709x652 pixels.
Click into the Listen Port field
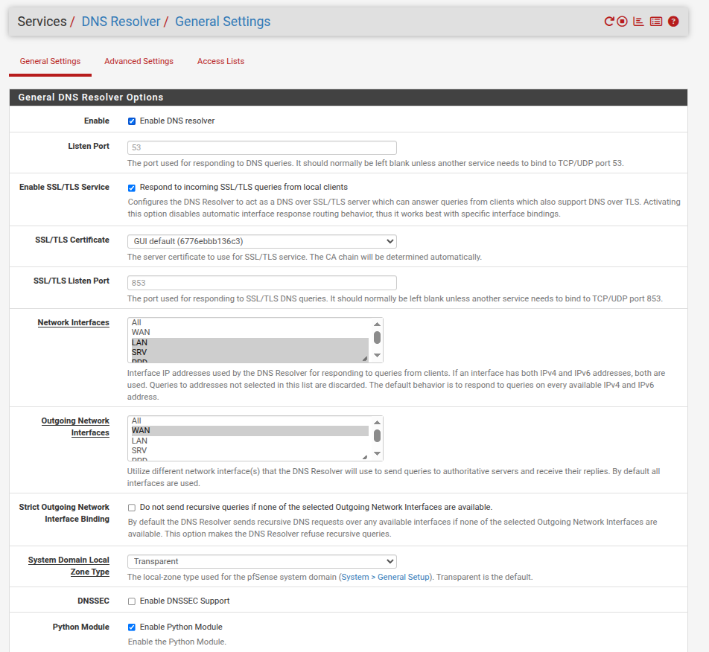[x=261, y=147]
